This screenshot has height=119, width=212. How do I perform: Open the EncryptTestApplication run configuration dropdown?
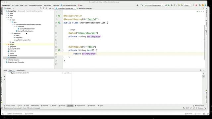(154, 5)
